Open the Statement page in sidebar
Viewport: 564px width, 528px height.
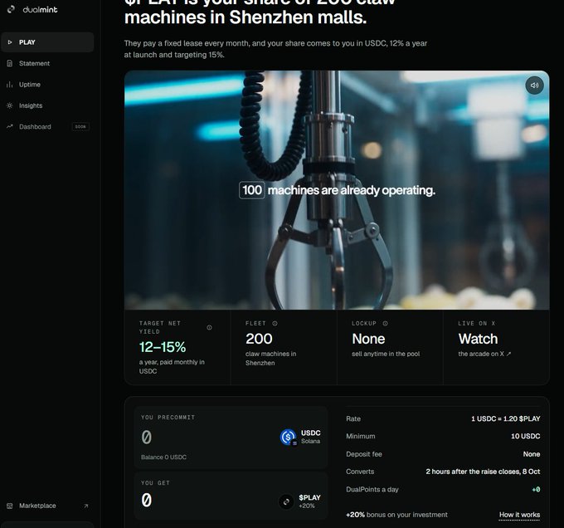click(x=47, y=63)
